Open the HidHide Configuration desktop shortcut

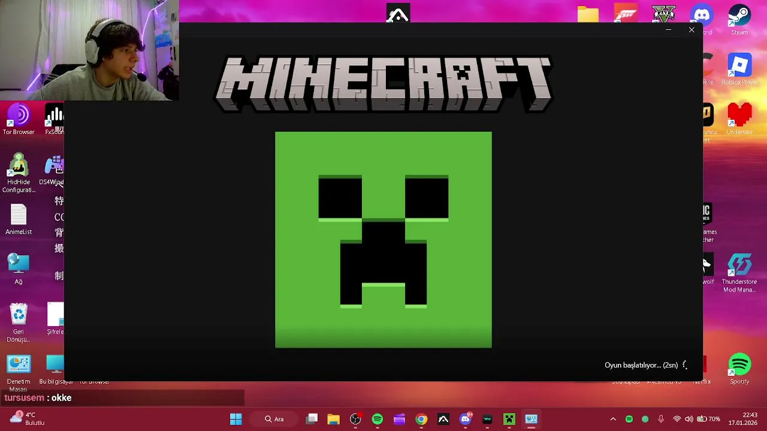[19, 174]
